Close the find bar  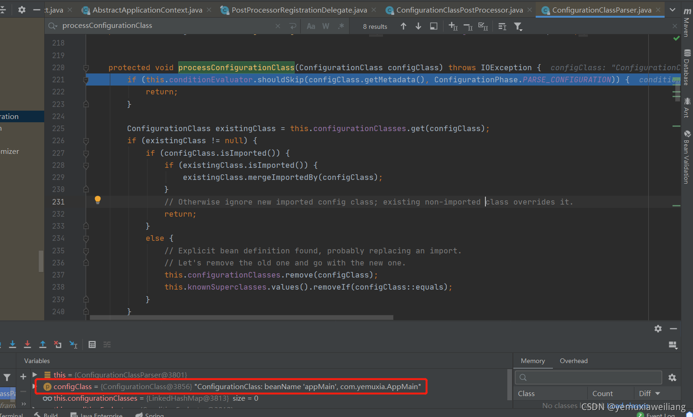pos(675,26)
